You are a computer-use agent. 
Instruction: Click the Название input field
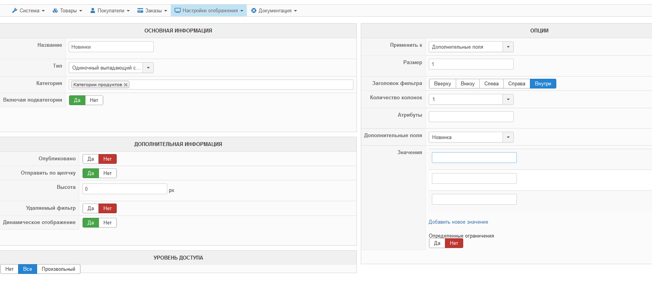(x=111, y=47)
